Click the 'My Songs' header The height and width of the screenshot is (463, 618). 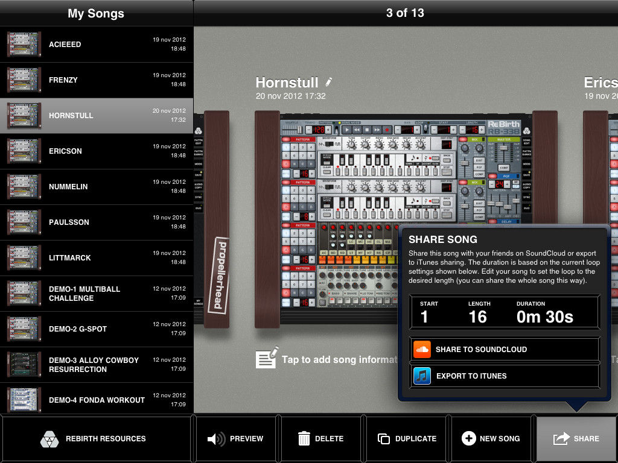[x=96, y=13]
